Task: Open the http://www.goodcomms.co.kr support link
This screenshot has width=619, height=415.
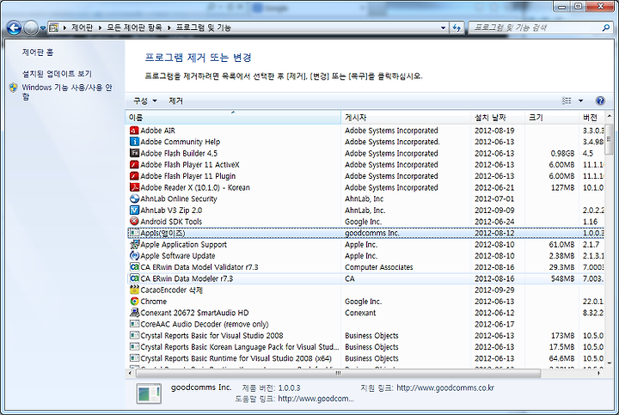Action: tap(445, 388)
